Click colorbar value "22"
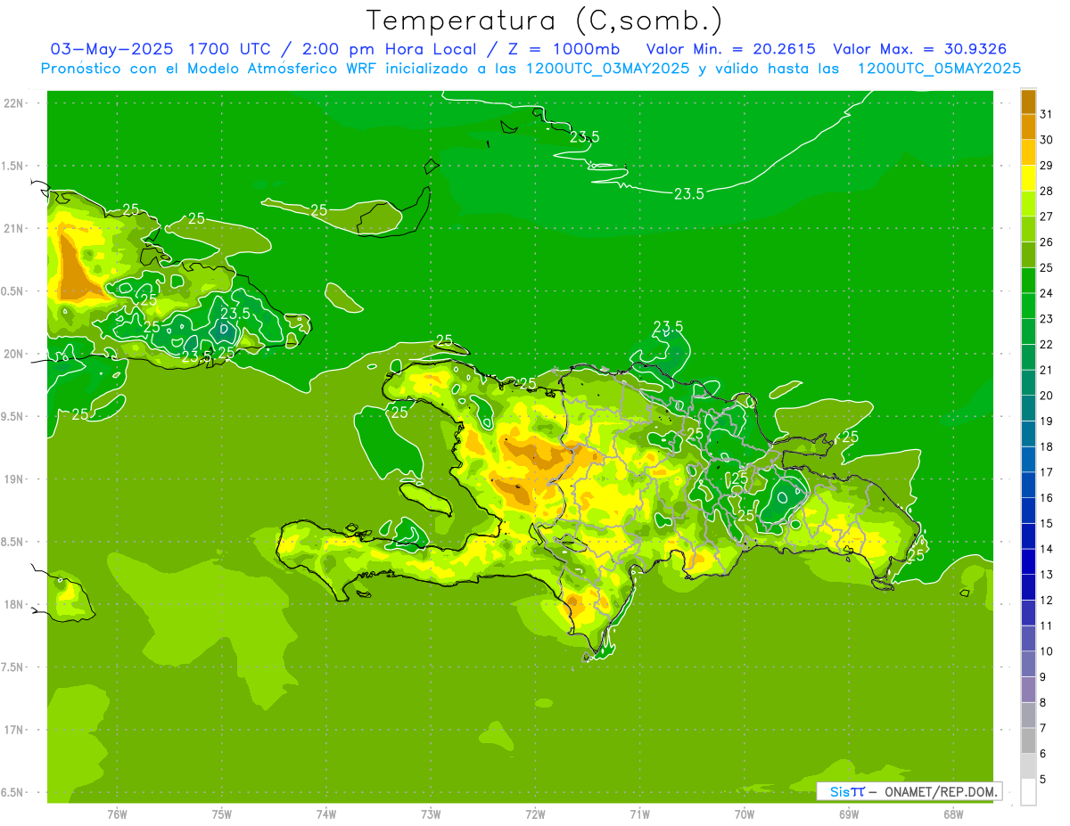 pyautogui.click(x=1047, y=344)
